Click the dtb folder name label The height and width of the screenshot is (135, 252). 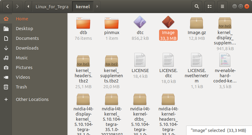pos(83,33)
